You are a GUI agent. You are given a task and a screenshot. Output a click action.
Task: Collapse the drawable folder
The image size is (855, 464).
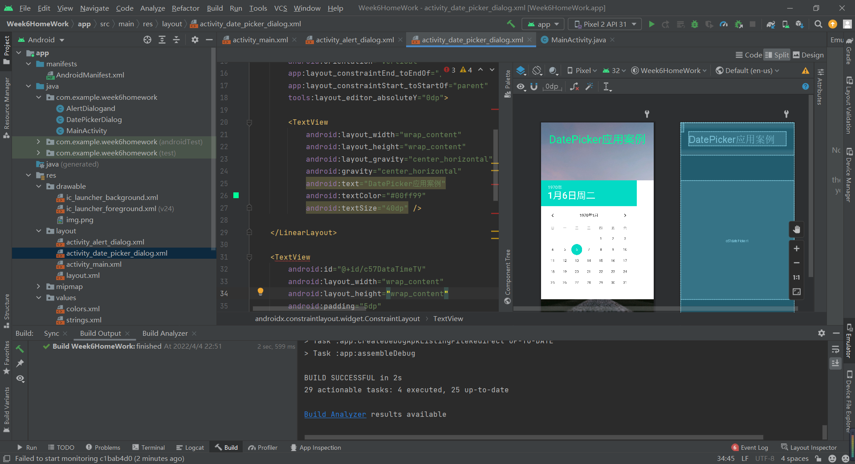click(39, 186)
